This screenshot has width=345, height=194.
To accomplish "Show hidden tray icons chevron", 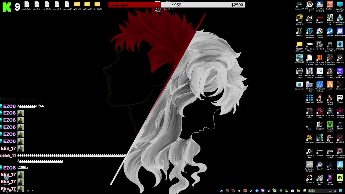I will coord(32,191).
